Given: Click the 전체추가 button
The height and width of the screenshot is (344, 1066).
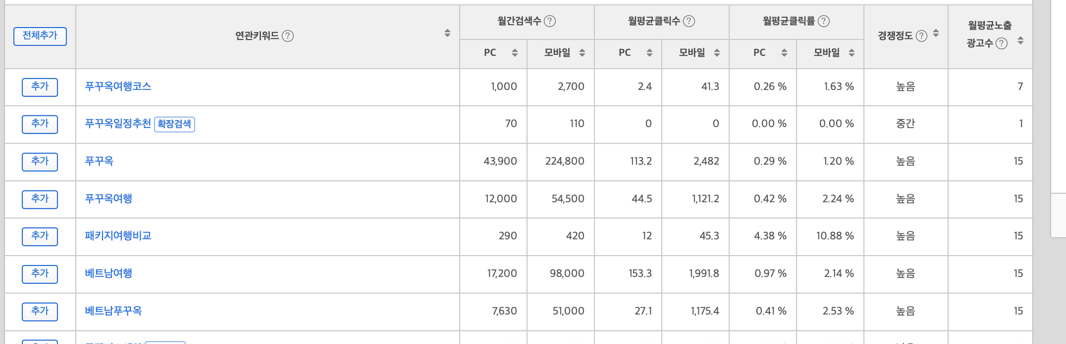Looking at the screenshot, I should pos(40,36).
